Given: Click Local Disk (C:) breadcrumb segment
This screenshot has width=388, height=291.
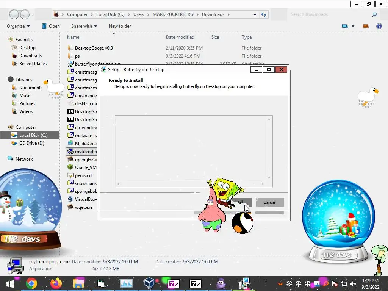Looking at the screenshot, I should pos(110,14).
